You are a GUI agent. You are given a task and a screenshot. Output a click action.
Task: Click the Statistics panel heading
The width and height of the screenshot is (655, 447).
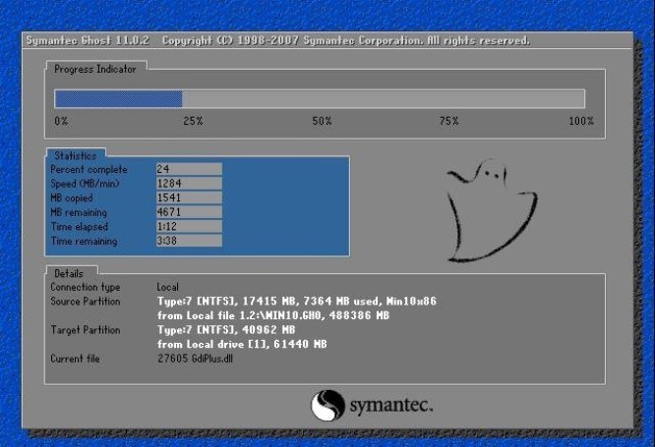(75, 155)
